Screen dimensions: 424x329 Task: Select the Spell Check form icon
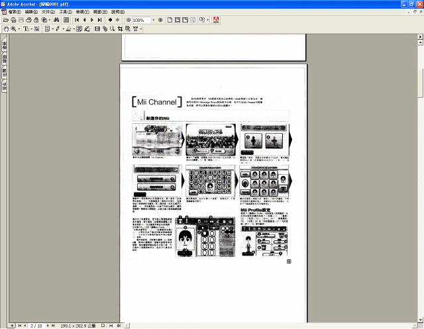79,29
